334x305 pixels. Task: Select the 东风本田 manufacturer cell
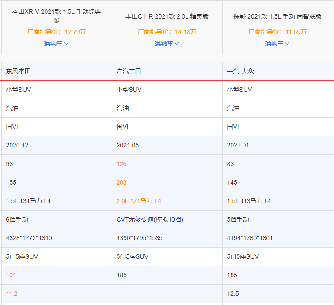(x=57, y=72)
